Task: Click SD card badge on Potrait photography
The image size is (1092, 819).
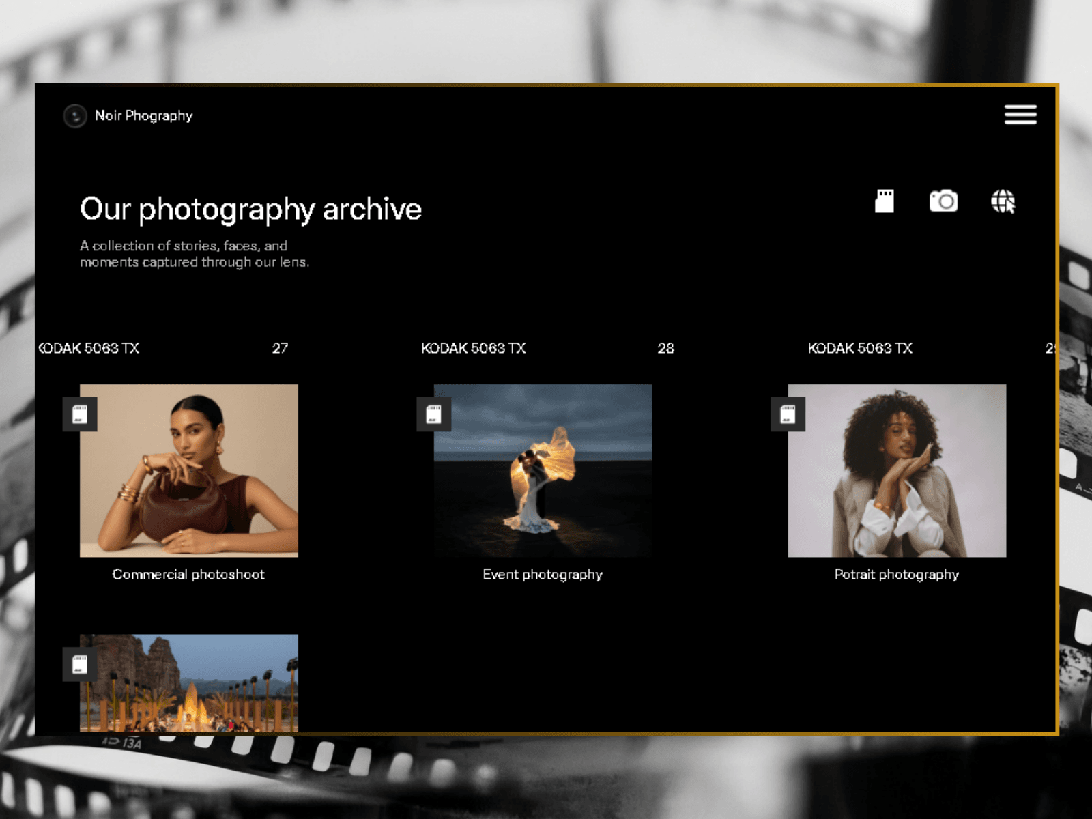Action: (788, 414)
